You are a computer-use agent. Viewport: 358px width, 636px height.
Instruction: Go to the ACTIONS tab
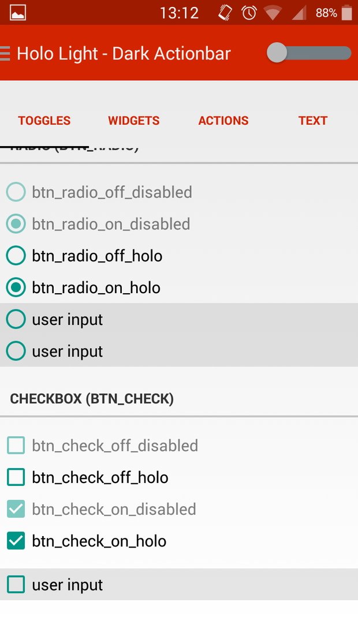223,121
